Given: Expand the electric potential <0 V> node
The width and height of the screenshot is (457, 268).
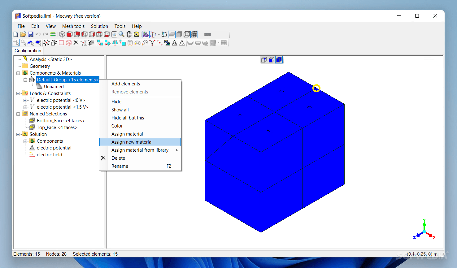Looking at the screenshot, I should 25,100.
